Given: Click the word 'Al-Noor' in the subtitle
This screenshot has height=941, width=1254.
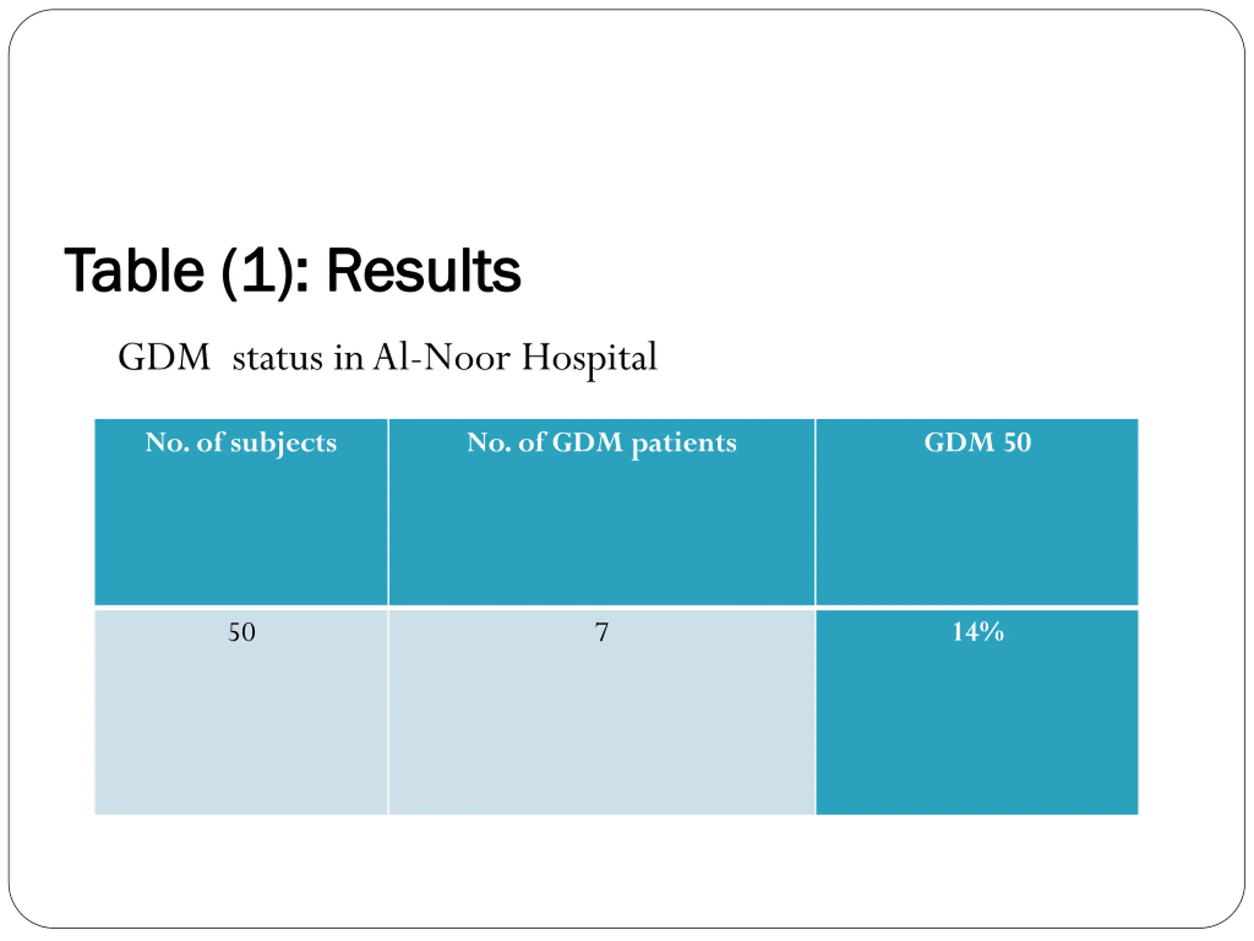Looking at the screenshot, I should click(x=442, y=357).
